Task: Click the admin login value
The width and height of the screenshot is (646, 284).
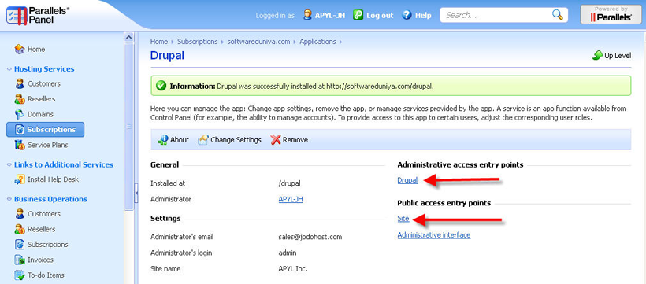Action: click(288, 253)
